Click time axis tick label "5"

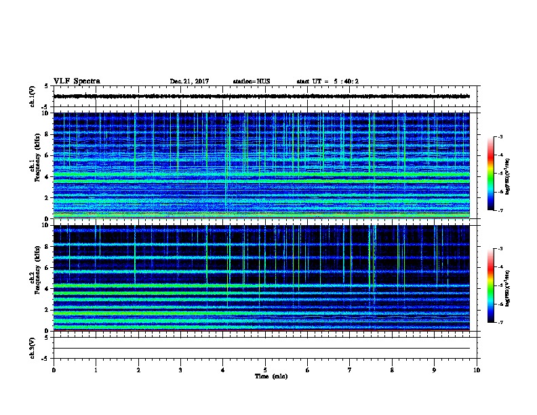pos(265,370)
